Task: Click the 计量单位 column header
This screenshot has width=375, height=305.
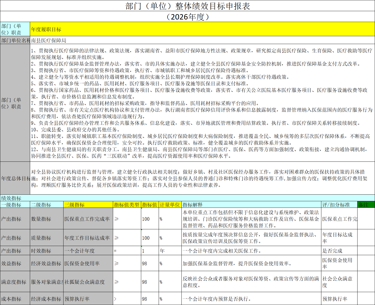Action: [x=170, y=205]
